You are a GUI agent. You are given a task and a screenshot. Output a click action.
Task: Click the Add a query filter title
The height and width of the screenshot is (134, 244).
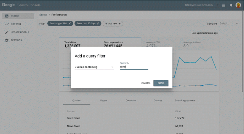[90, 56]
